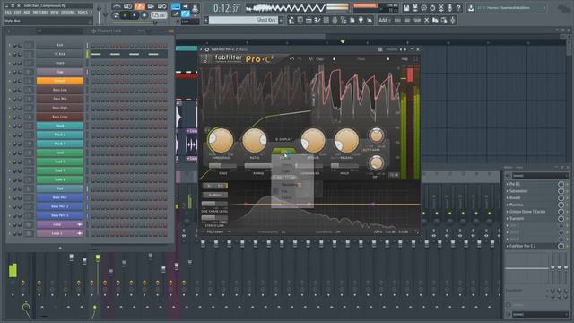Expand the Maximus slot arrow in mixer
The width and height of the screenshot is (574, 323).
coord(507,205)
